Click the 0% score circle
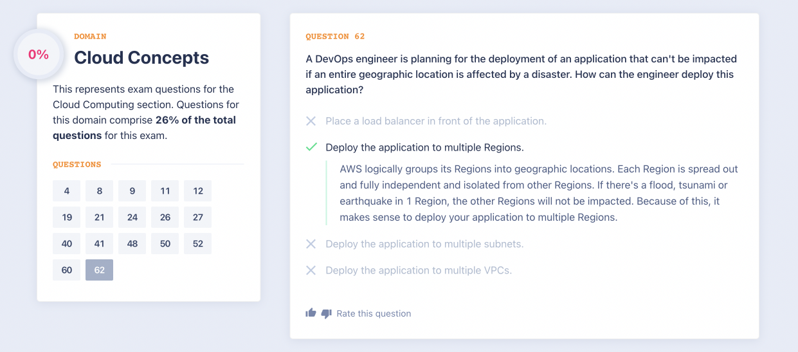798x352 pixels. tap(39, 55)
